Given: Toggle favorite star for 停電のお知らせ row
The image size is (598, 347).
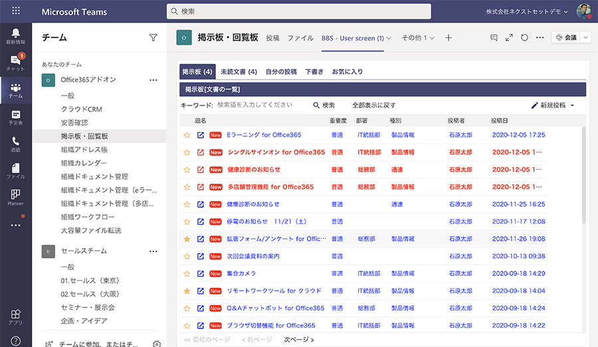Looking at the screenshot, I should [x=187, y=222].
